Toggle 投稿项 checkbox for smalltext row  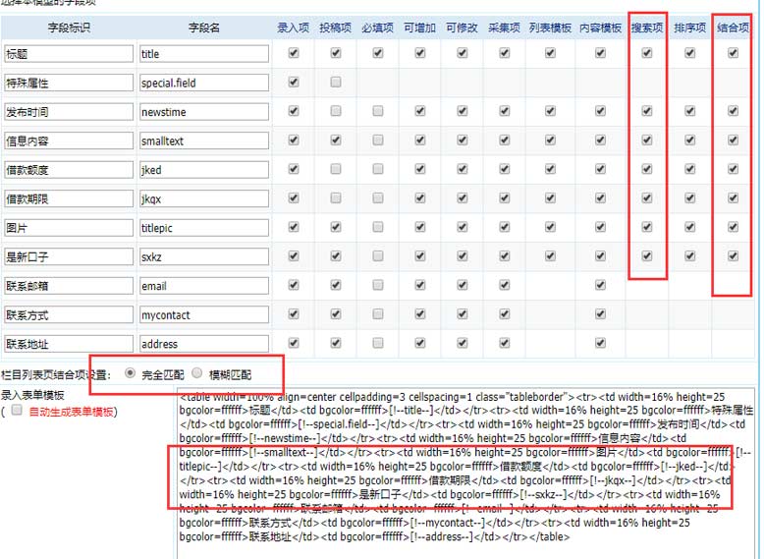click(x=336, y=140)
